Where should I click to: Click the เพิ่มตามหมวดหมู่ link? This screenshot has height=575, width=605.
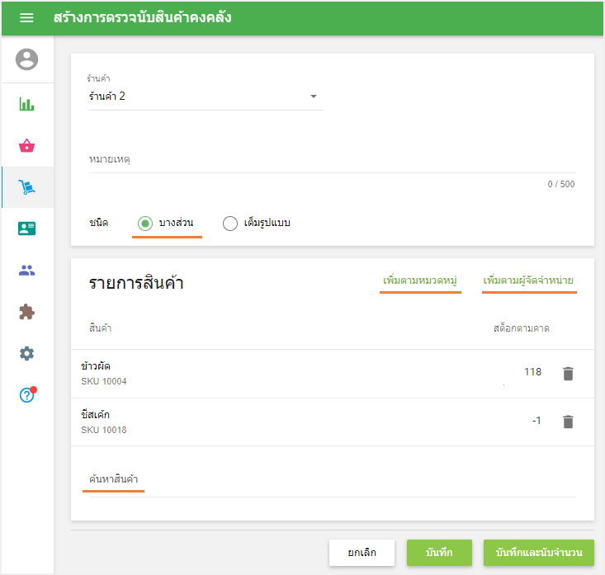pos(420,281)
